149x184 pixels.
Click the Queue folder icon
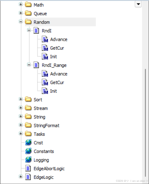coord(28,13)
